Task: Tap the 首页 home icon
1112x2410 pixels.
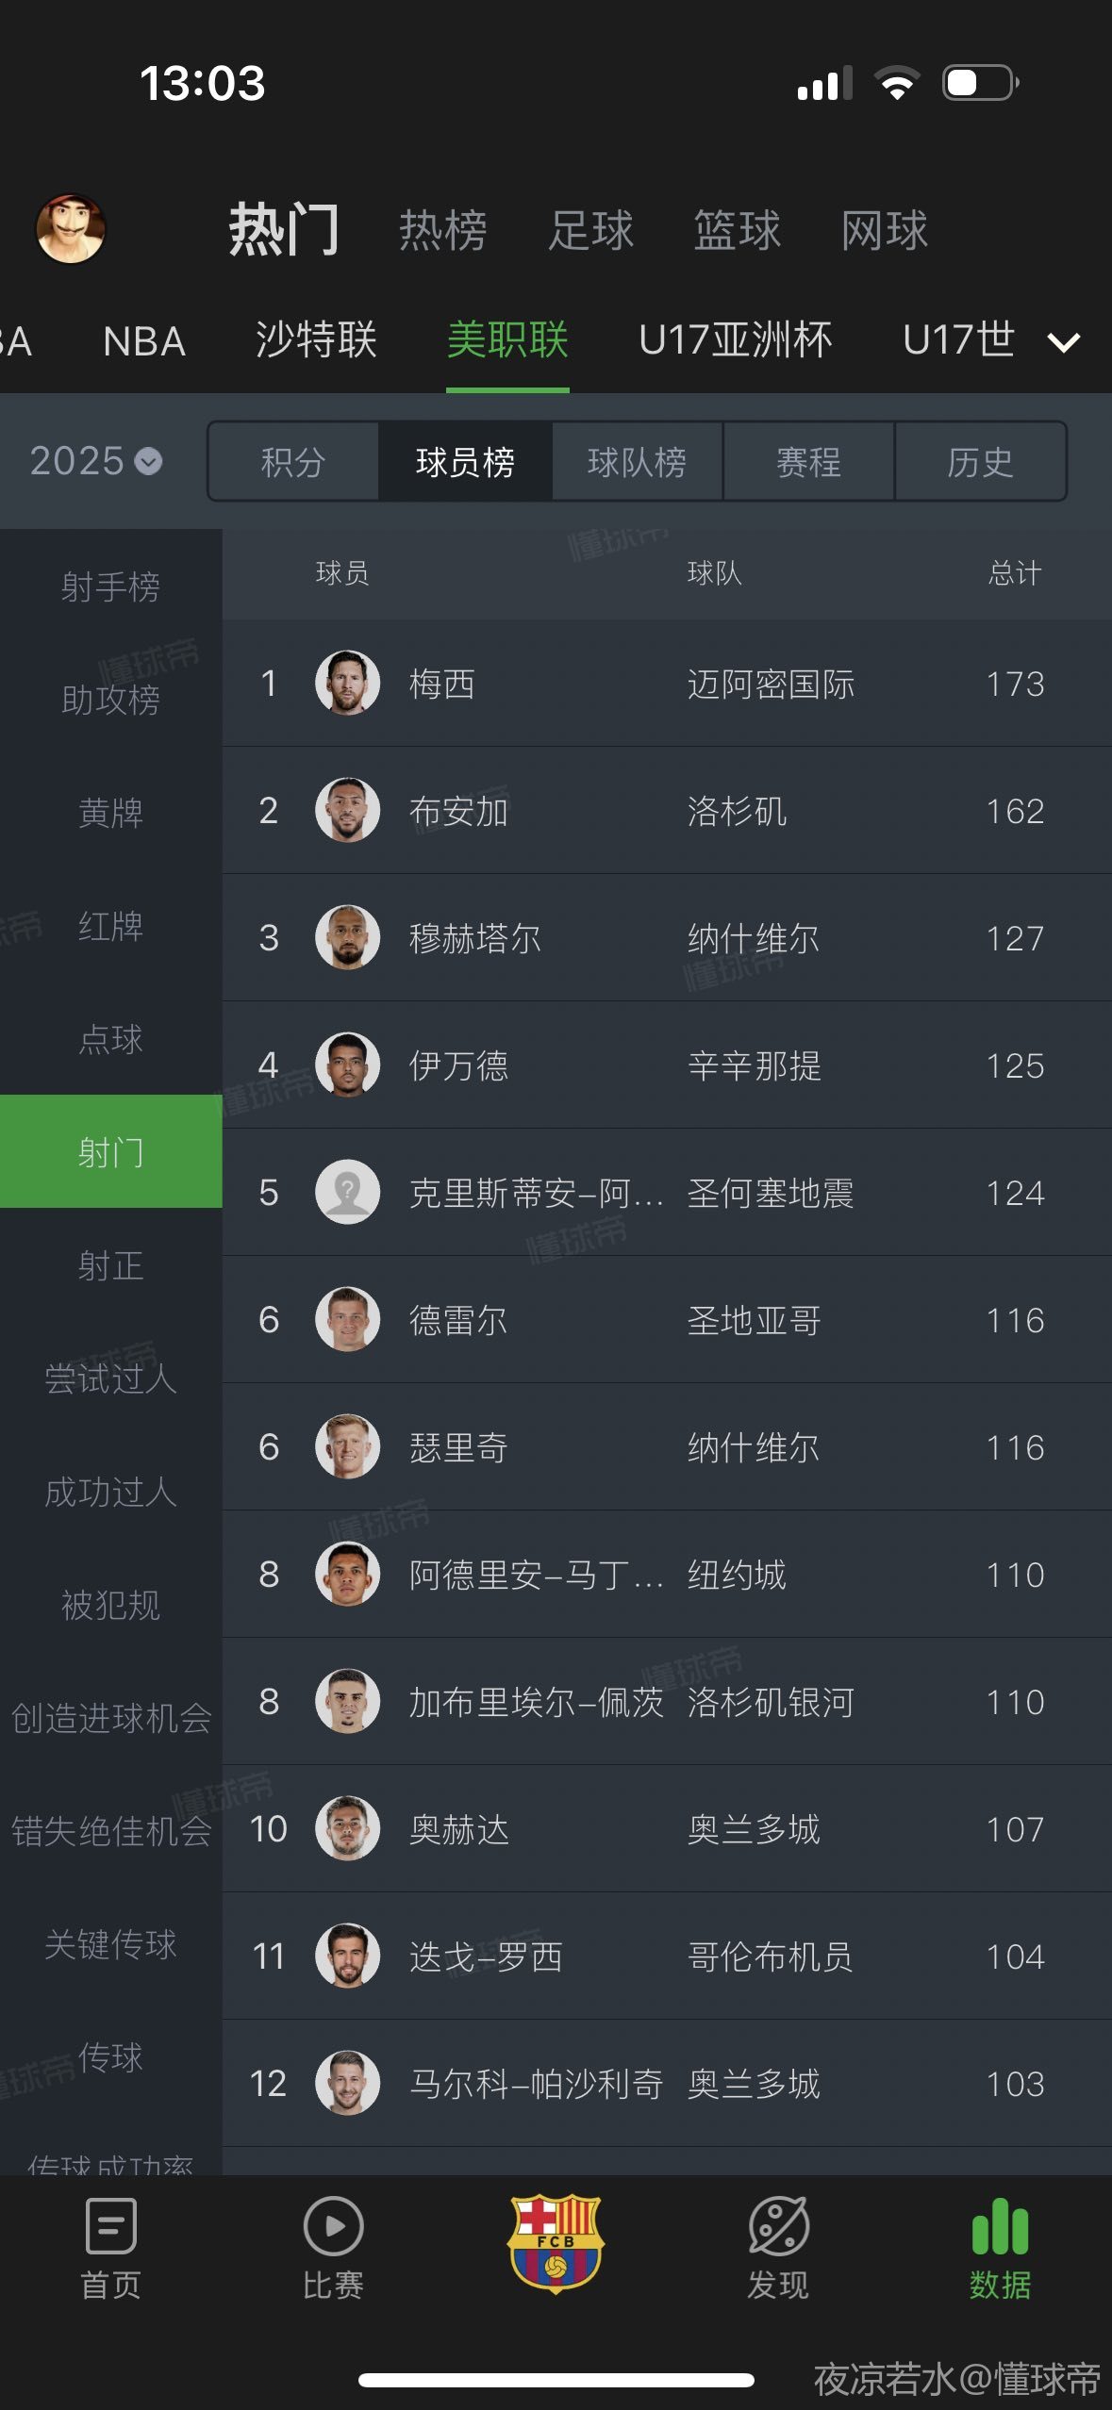Action: [111, 2227]
